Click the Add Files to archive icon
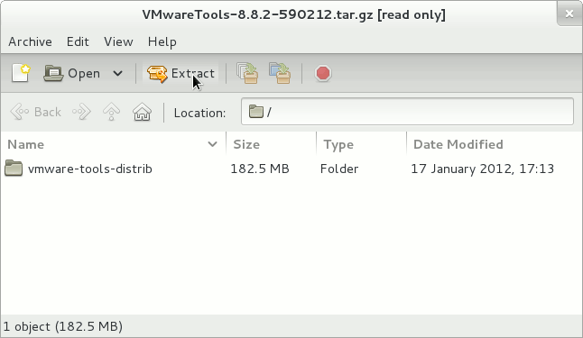 click(x=247, y=73)
